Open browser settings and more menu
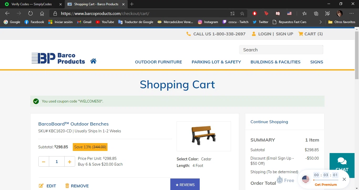Image resolution: width=359 pixels, height=190 pixels. (x=352, y=13)
